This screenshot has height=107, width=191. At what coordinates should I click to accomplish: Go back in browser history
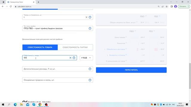click(x=3, y=7)
